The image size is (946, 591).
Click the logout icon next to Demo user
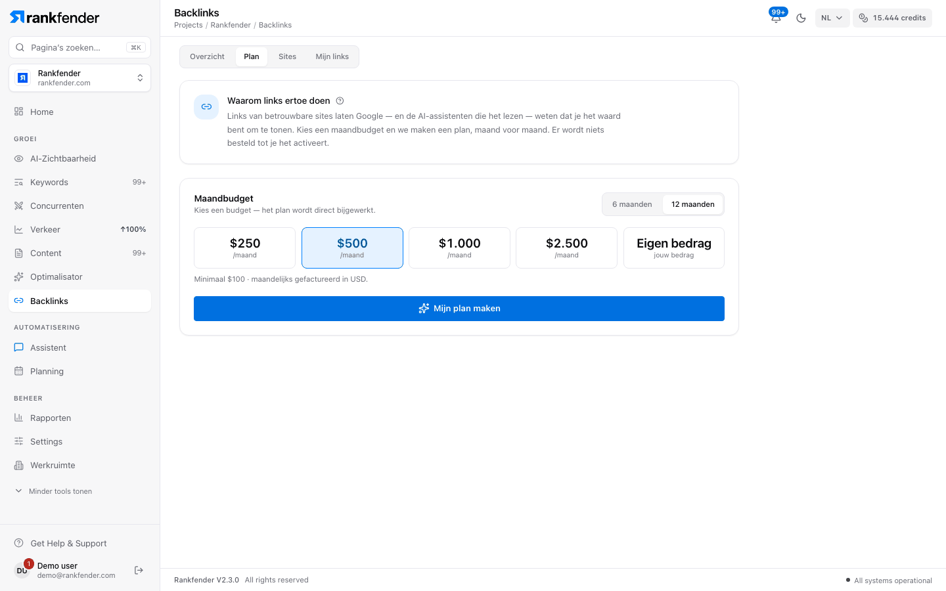point(139,570)
